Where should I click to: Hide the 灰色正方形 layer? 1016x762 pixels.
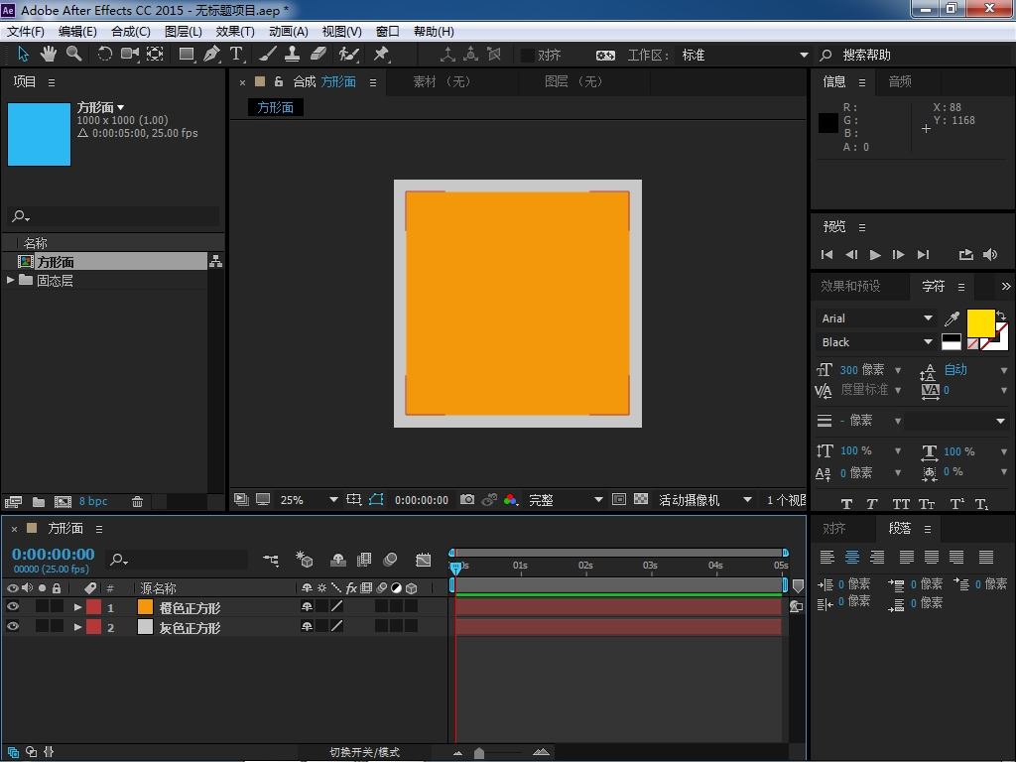coord(13,627)
